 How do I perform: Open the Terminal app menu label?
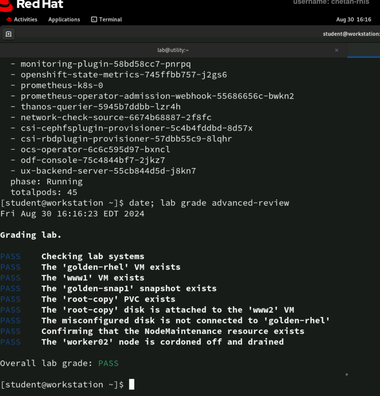110,19
